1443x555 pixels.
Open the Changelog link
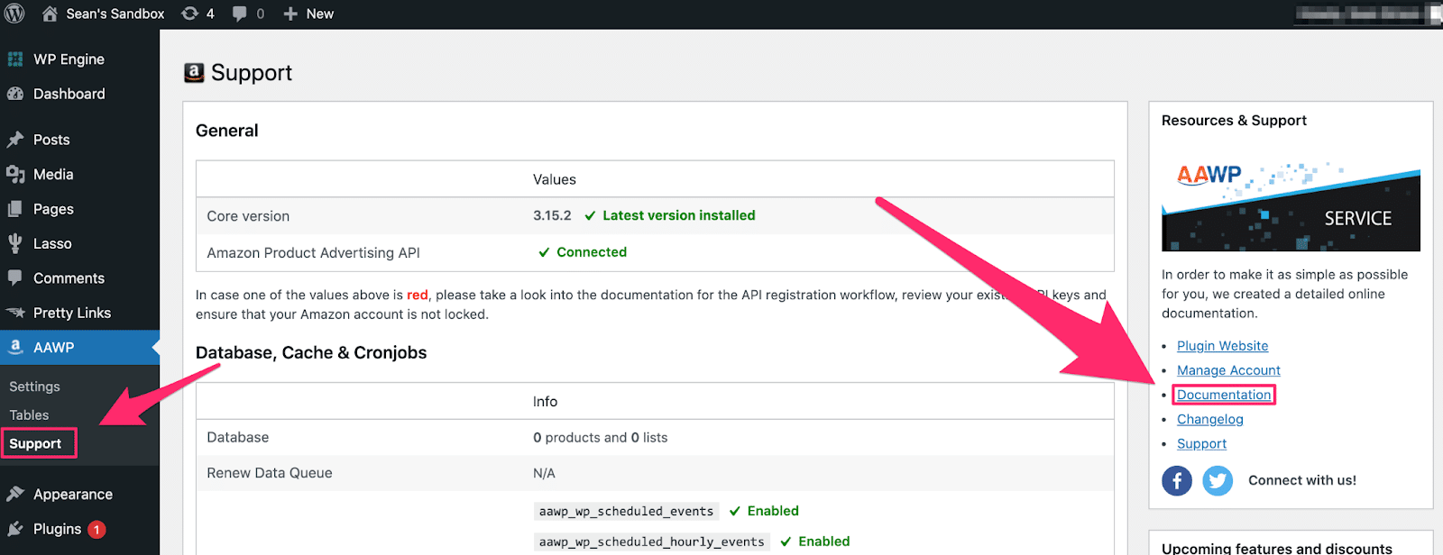click(1210, 419)
